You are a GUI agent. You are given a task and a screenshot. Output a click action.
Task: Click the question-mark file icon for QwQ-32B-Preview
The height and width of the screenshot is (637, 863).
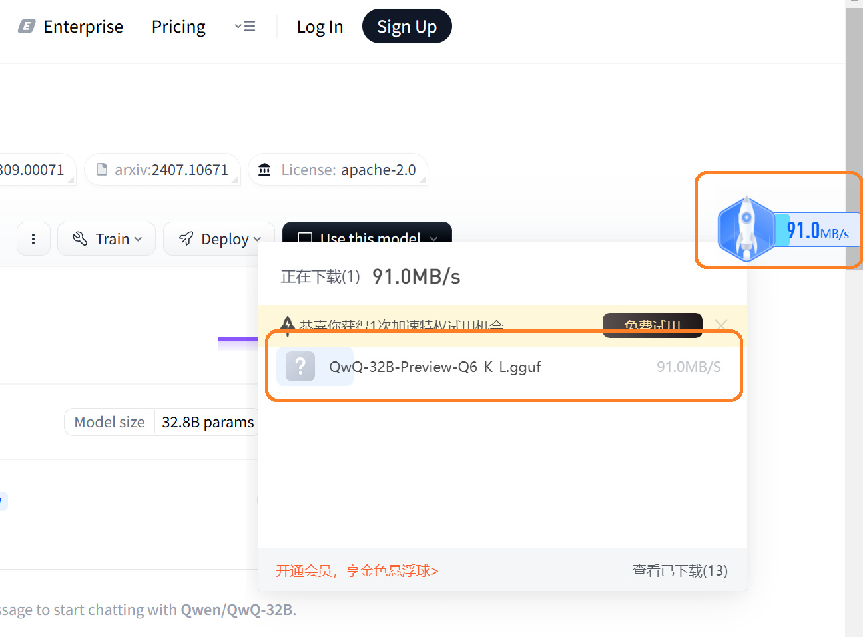click(x=300, y=367)
